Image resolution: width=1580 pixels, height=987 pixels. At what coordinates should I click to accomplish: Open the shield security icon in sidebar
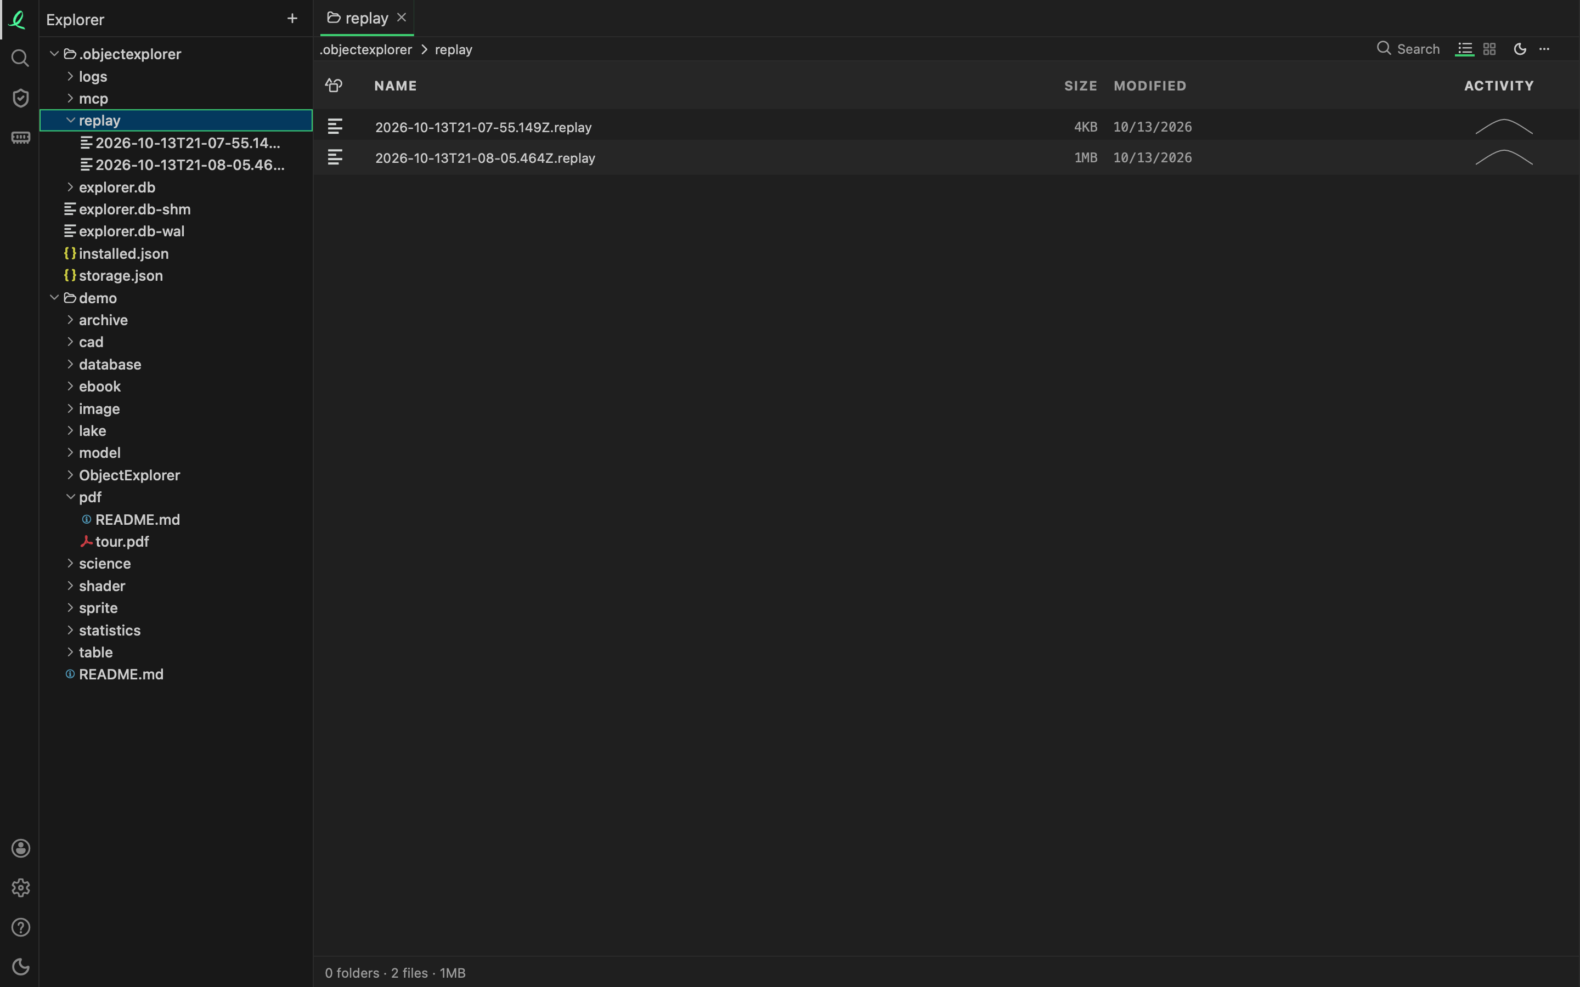20,98
